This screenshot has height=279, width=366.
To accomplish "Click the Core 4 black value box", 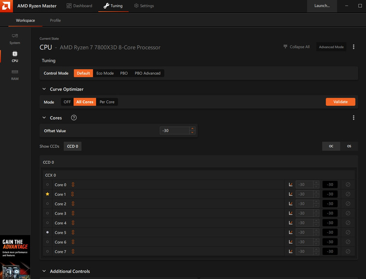I will click(x=330, y=223).
